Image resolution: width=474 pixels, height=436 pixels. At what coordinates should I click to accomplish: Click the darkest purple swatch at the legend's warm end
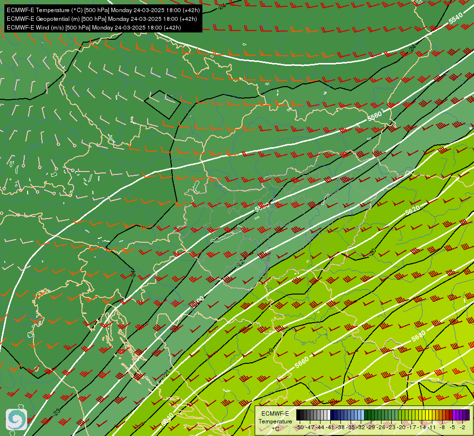pos(468,415)
